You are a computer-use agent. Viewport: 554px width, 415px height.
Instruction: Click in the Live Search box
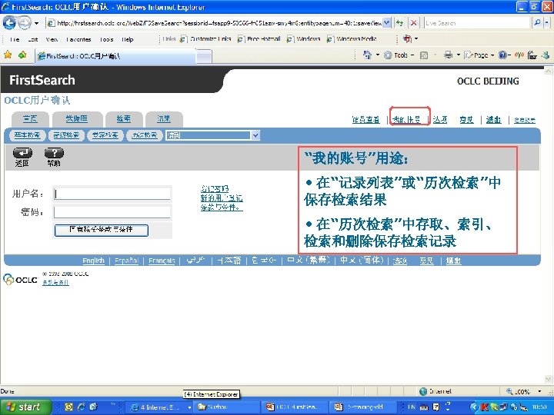click(x=477, y=23)
